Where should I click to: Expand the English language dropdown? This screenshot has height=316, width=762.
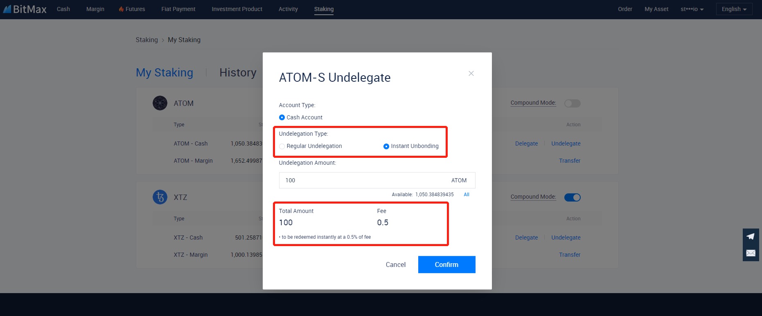click(x=734, y=9)
